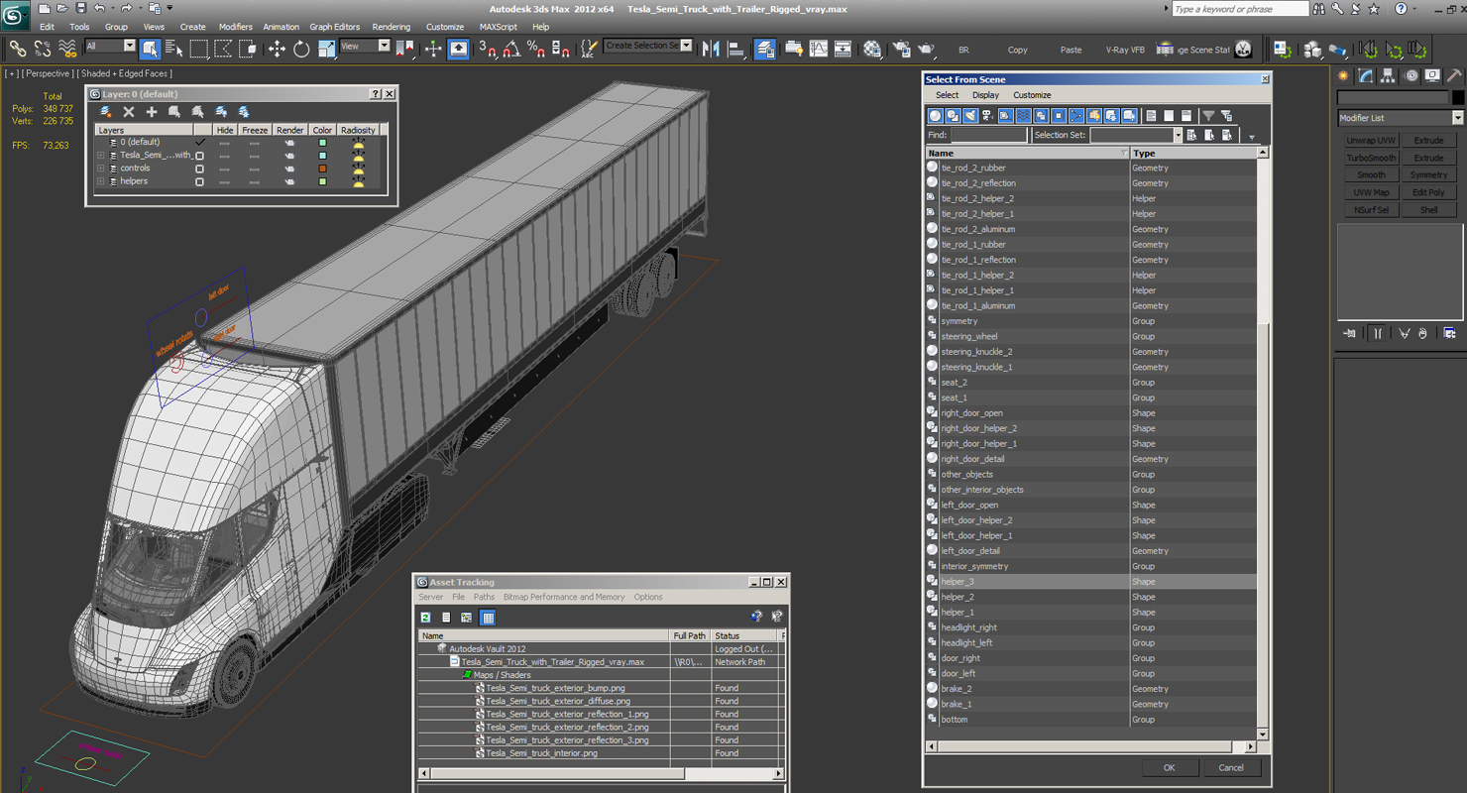Toggle the 3D Snaps icon
Screen dimensions: 1467x793
coord(487,48)
